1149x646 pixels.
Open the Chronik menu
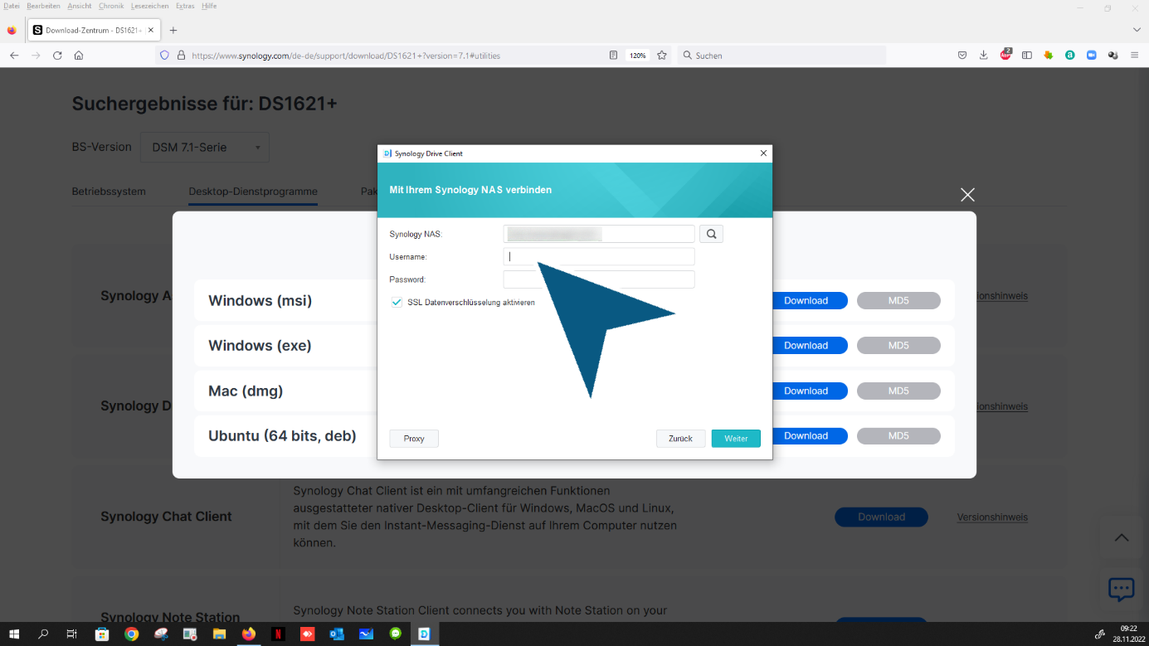(111, 6)
